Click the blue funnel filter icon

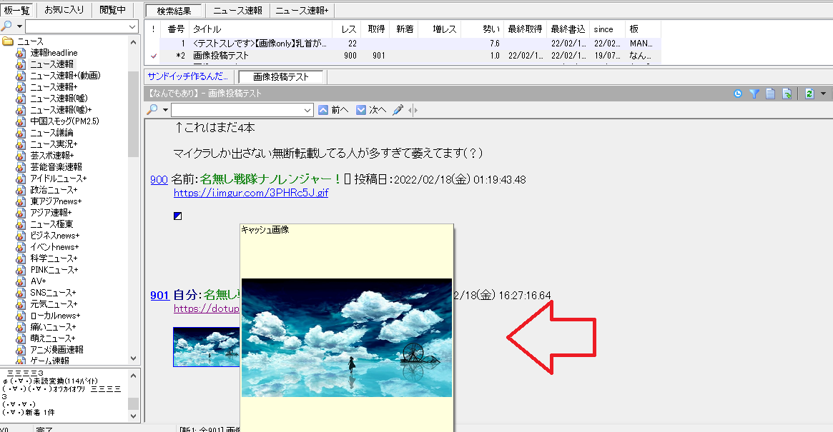(x=754, y=94)
